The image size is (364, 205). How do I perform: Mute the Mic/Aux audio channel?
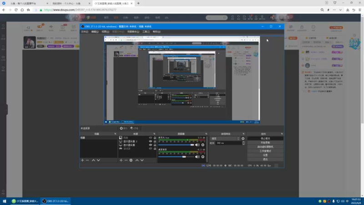click(x=197, y=145)
